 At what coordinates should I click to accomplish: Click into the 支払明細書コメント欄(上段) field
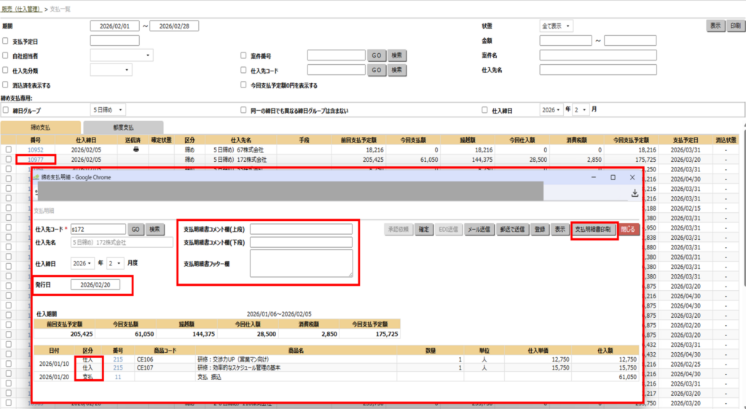301,229
